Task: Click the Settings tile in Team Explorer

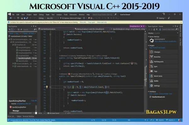Action: 163,86
